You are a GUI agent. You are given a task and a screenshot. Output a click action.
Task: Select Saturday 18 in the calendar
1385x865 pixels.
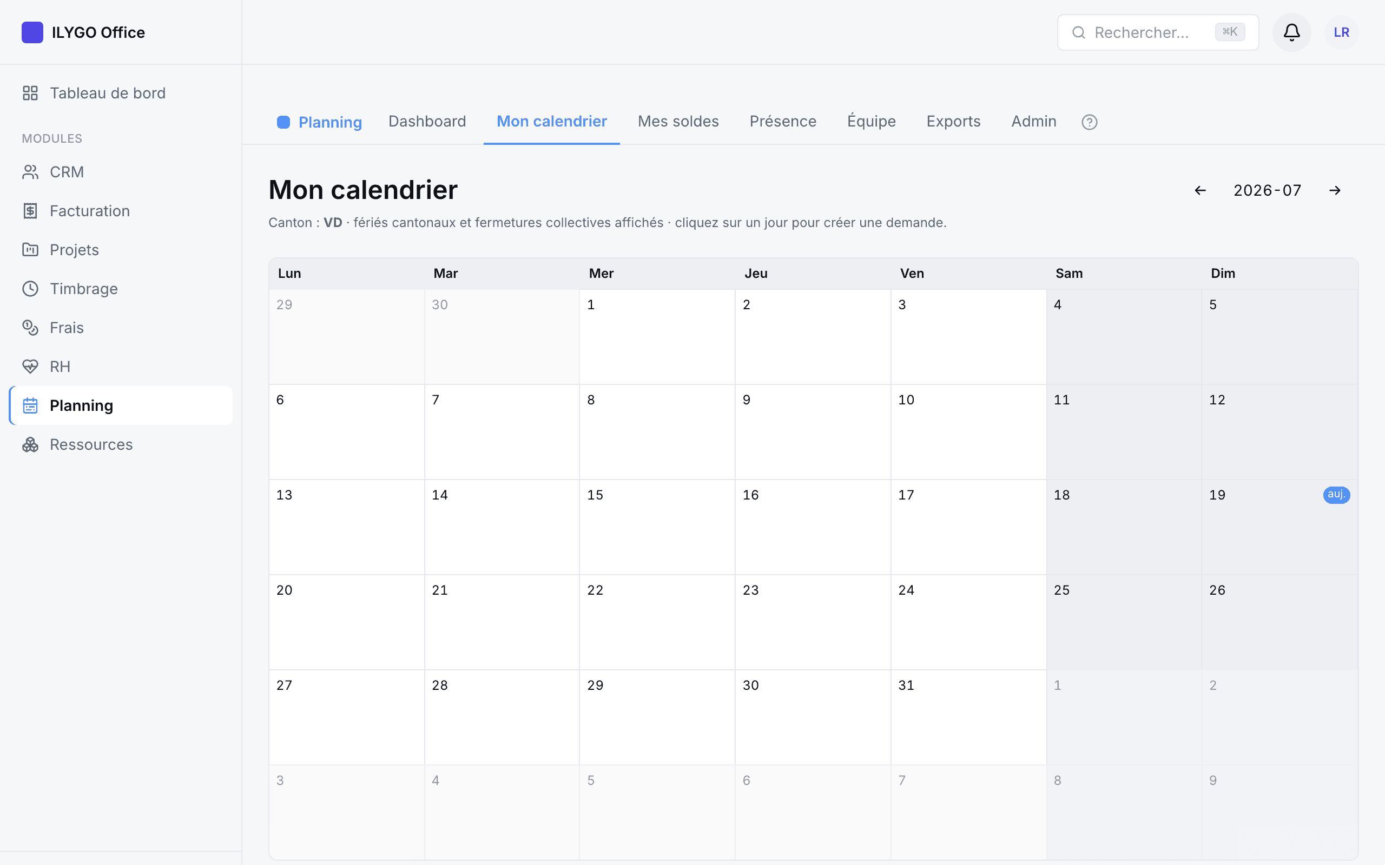[x=1124, y=527]
